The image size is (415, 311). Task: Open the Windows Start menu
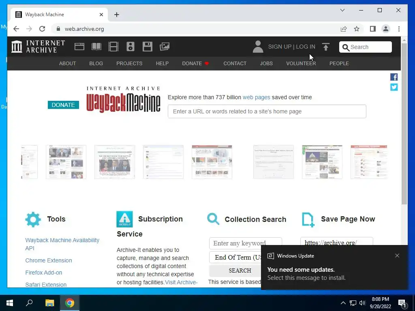pyautogui.click(x=10, y=303)
